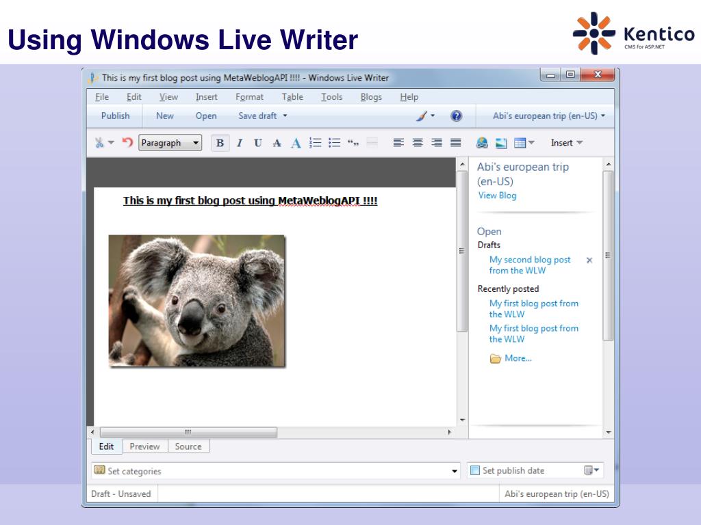Open the publish date calendar dropdown

pyautogui.click(x=591, y=470)
